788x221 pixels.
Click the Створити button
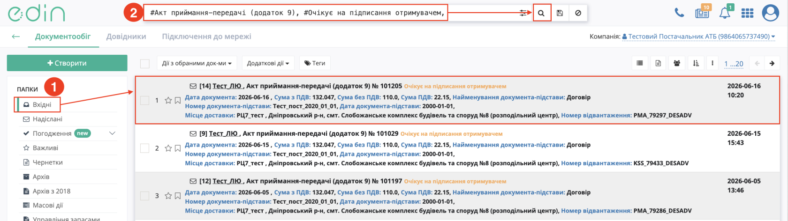[67, 63]
